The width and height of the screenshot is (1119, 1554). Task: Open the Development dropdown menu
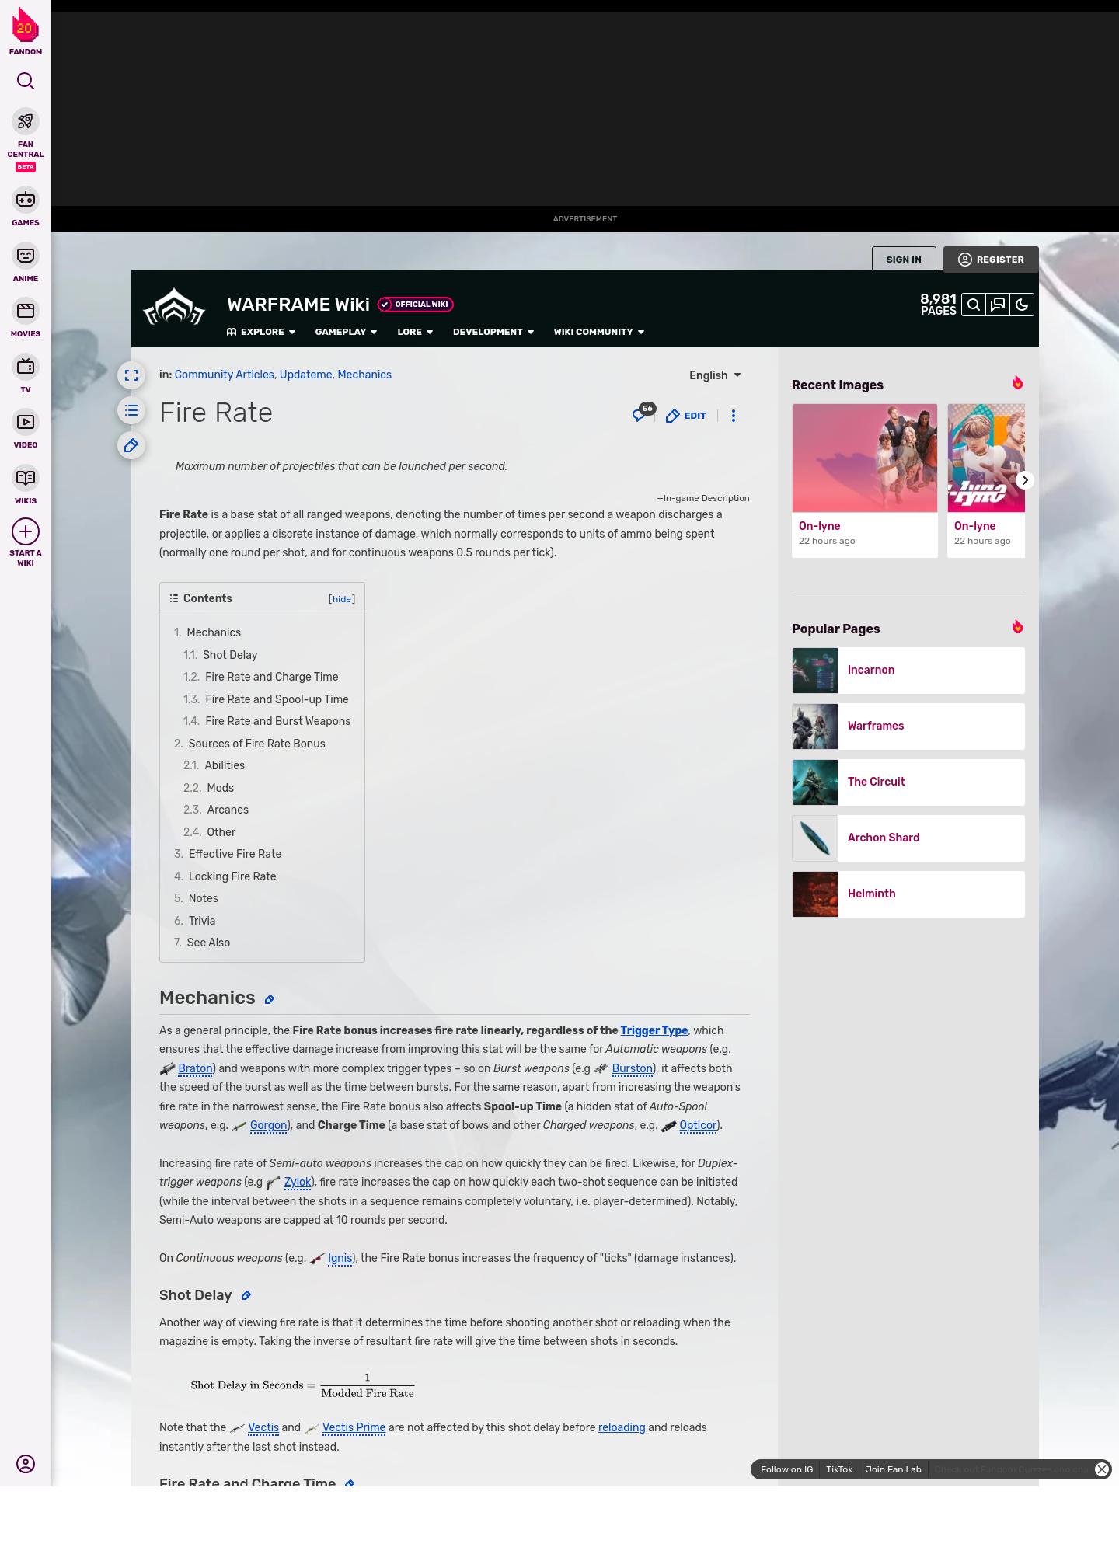click(x=493, y=332)
